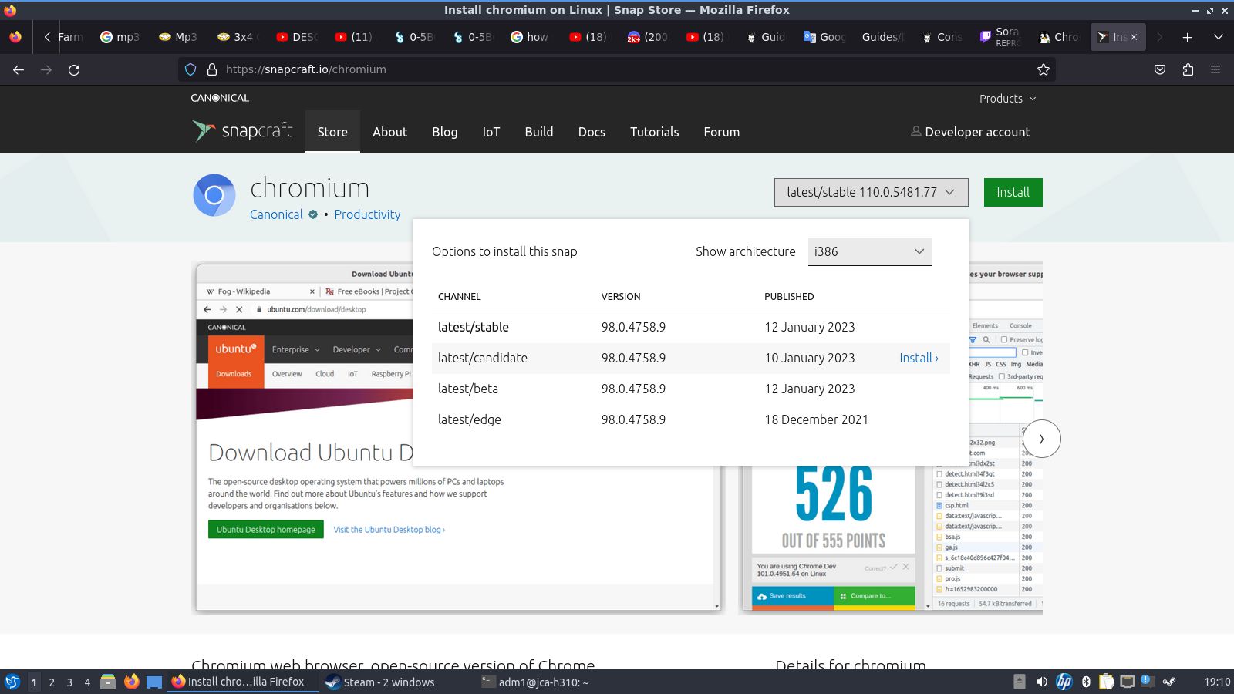
Task: Open the Firefox hamburger application menu
Action: (x=1215, y=69)
